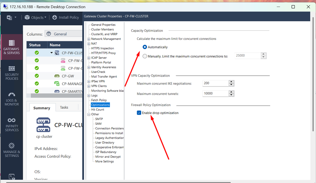This screenshot has height=183, width=316.
Task: Click status check icon of CP-FW-CLUSTER row
Action: [x=37, y=53]
